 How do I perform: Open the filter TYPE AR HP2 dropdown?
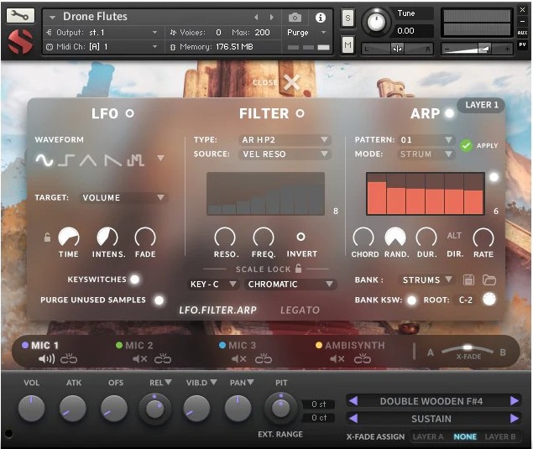tap(285, 139)
